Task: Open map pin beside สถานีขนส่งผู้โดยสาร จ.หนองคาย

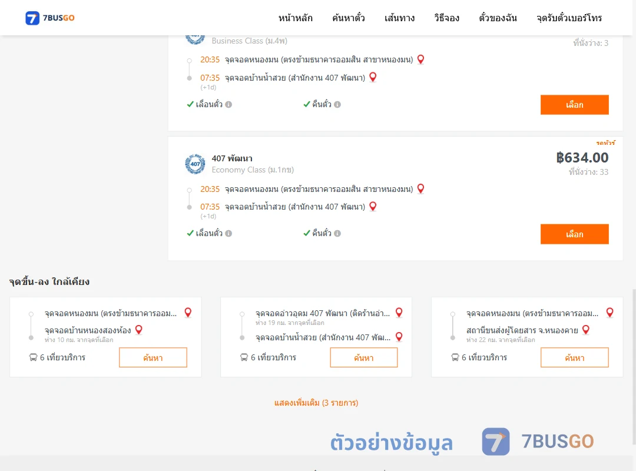Action: [x=586, y=330]
